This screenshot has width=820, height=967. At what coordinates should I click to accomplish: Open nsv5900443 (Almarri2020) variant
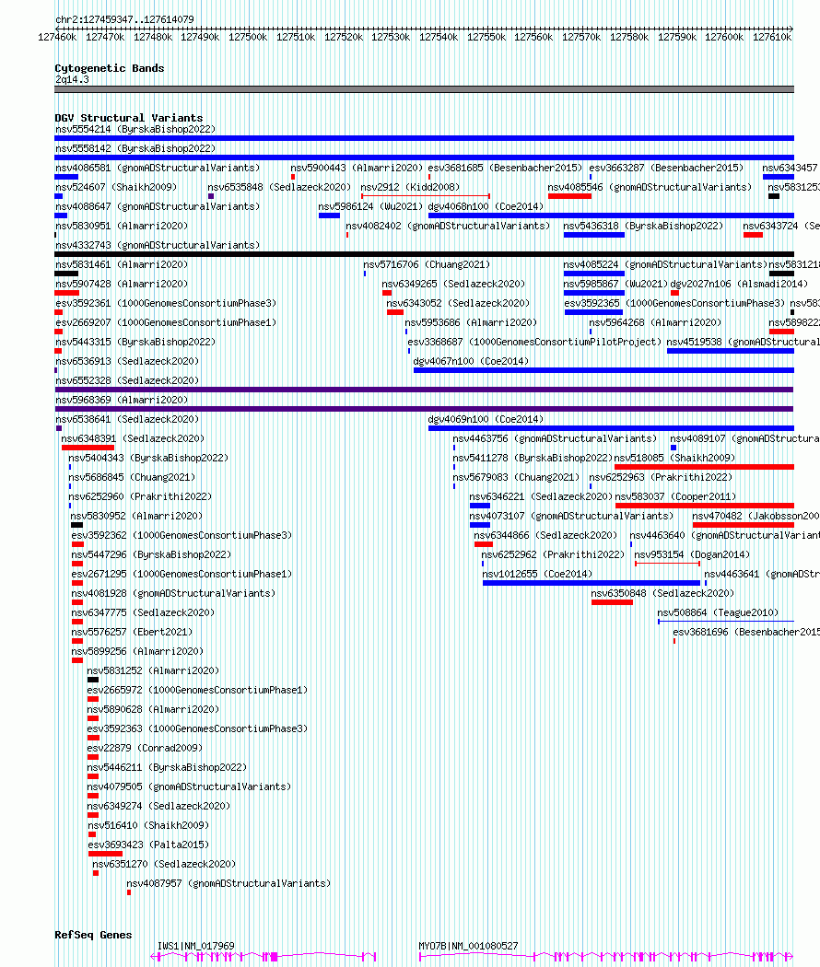[357, 168]
